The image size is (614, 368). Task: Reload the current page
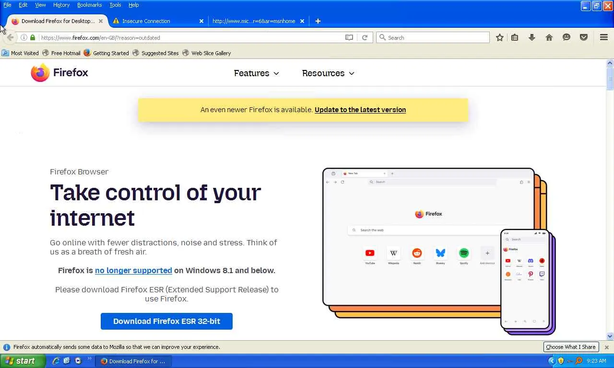365,37
